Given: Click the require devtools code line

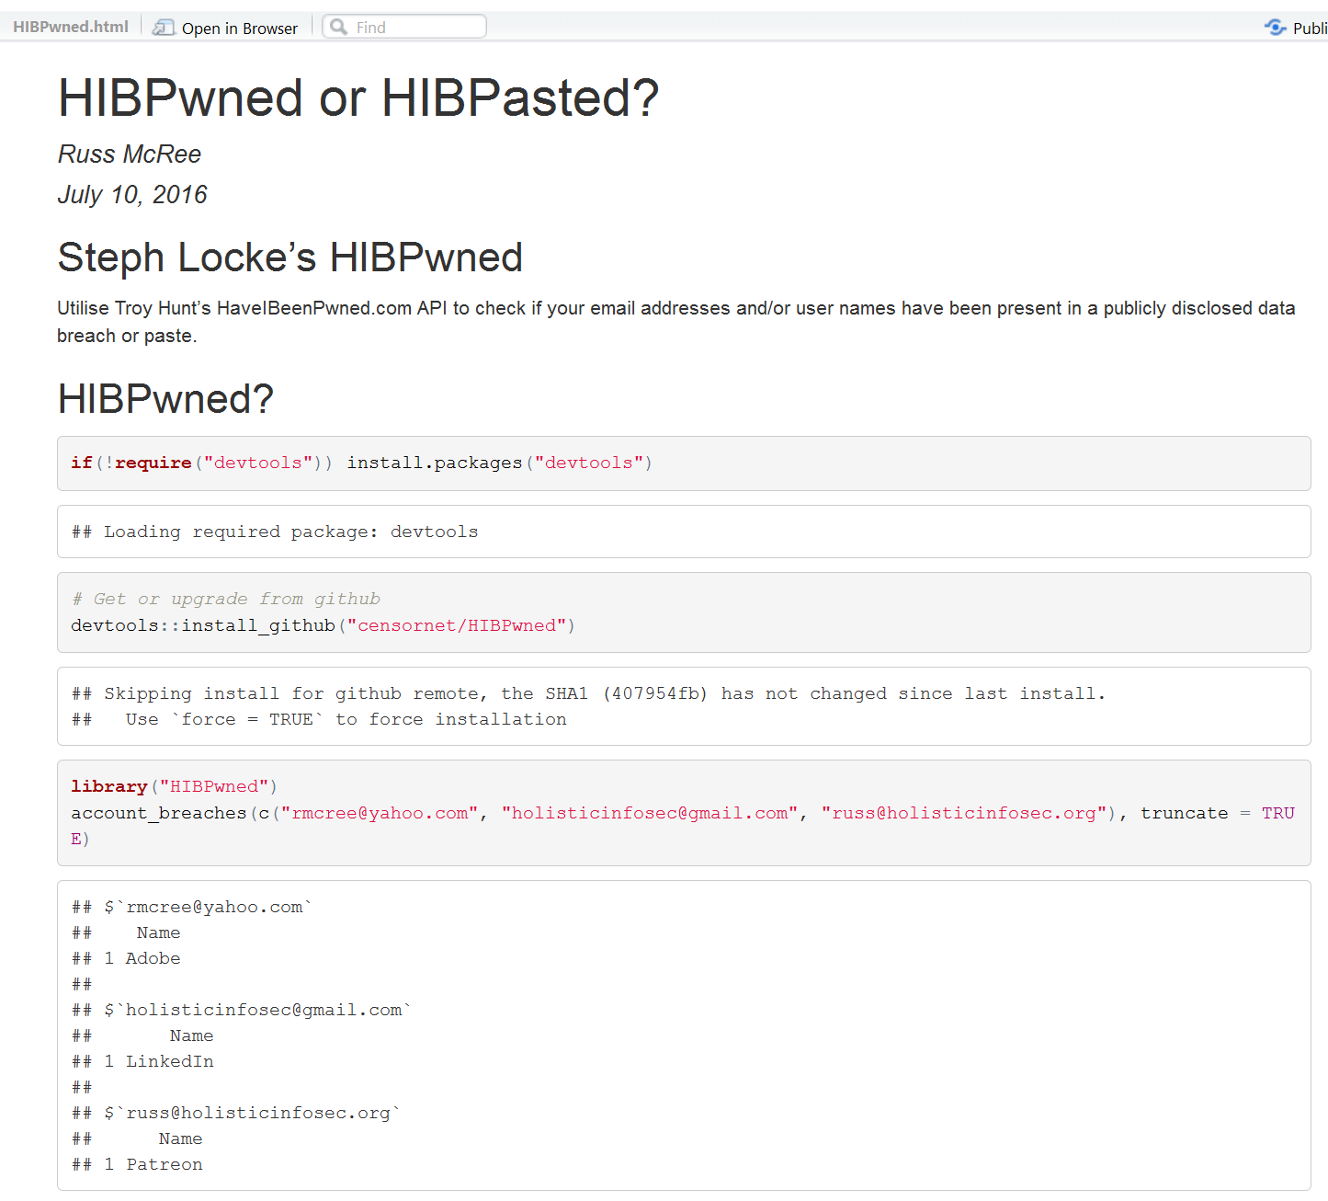Looking at the screenshot, I should point(361,463).
